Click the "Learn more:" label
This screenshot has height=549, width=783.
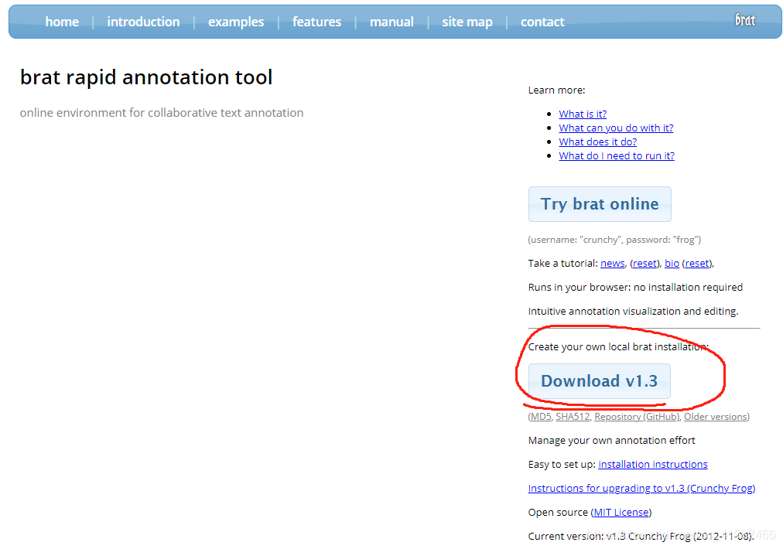pos(556,90)
